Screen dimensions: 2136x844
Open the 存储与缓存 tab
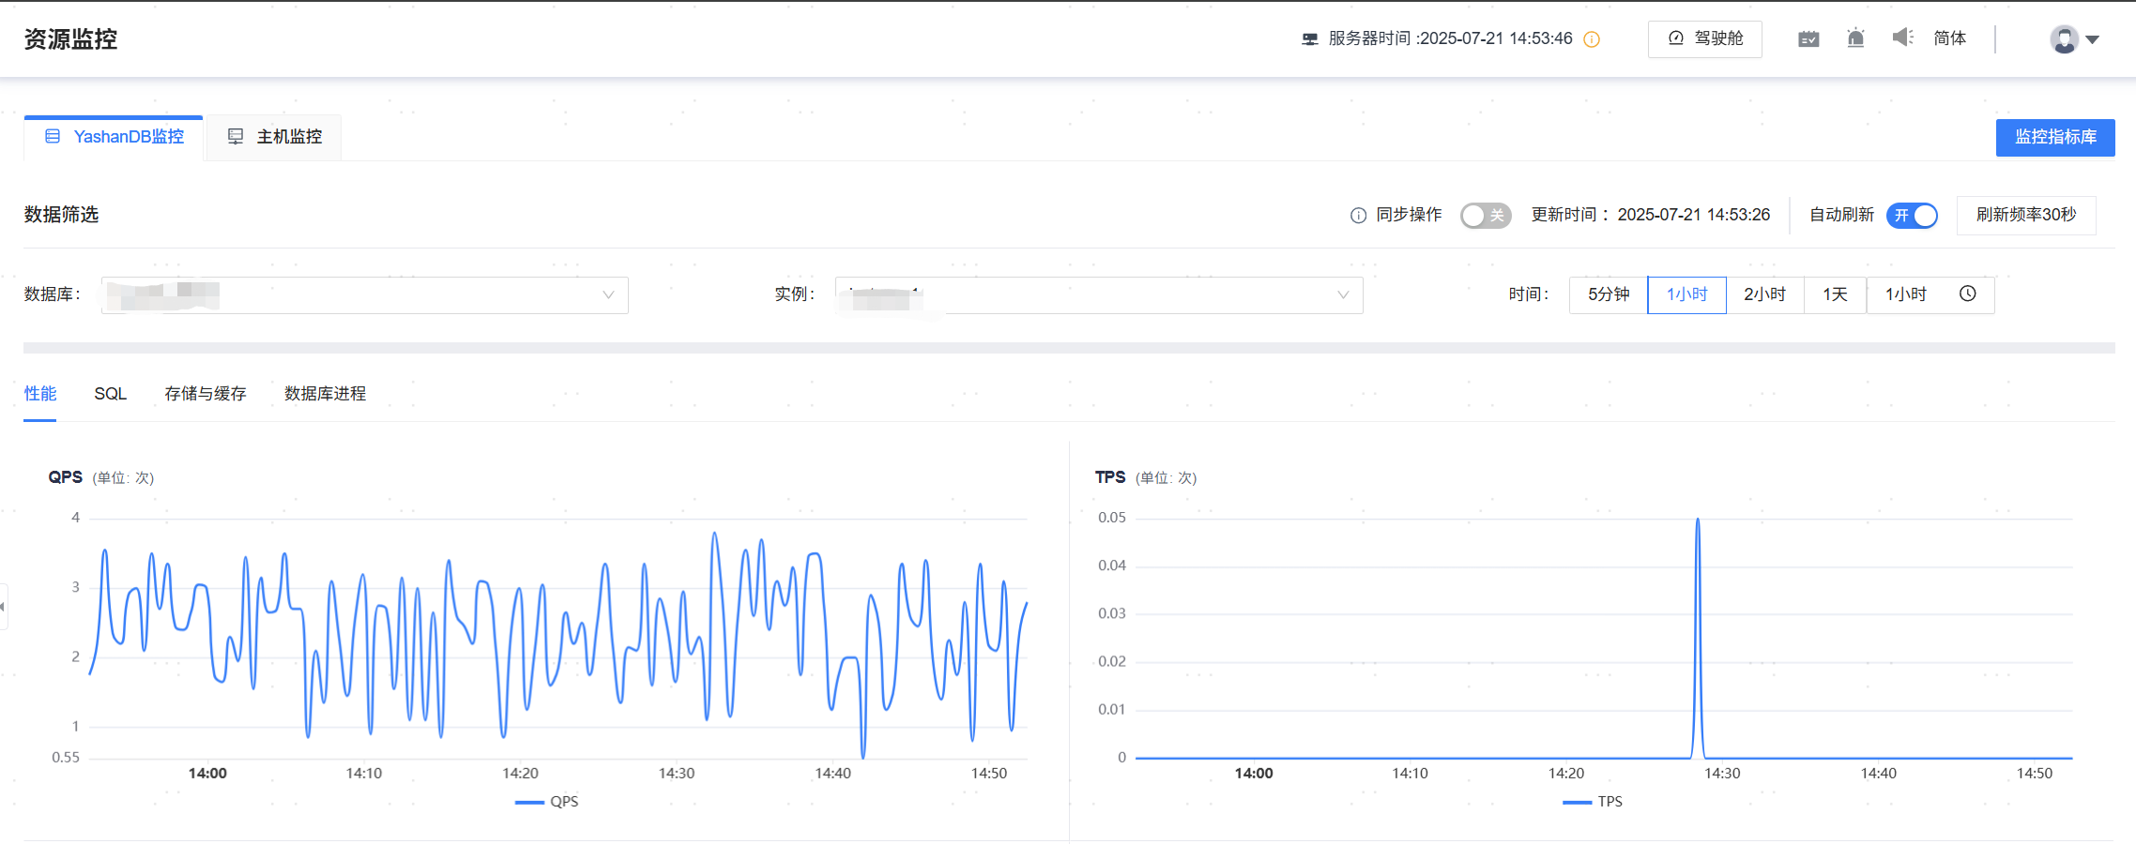point(205,394)
